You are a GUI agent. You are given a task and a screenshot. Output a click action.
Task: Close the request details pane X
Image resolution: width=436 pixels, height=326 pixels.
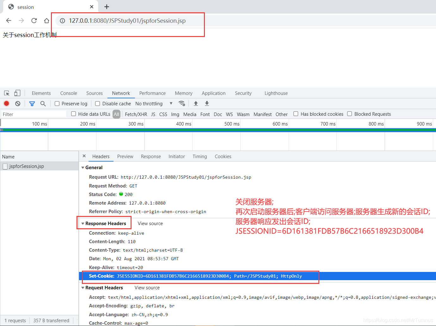(84, 156)
